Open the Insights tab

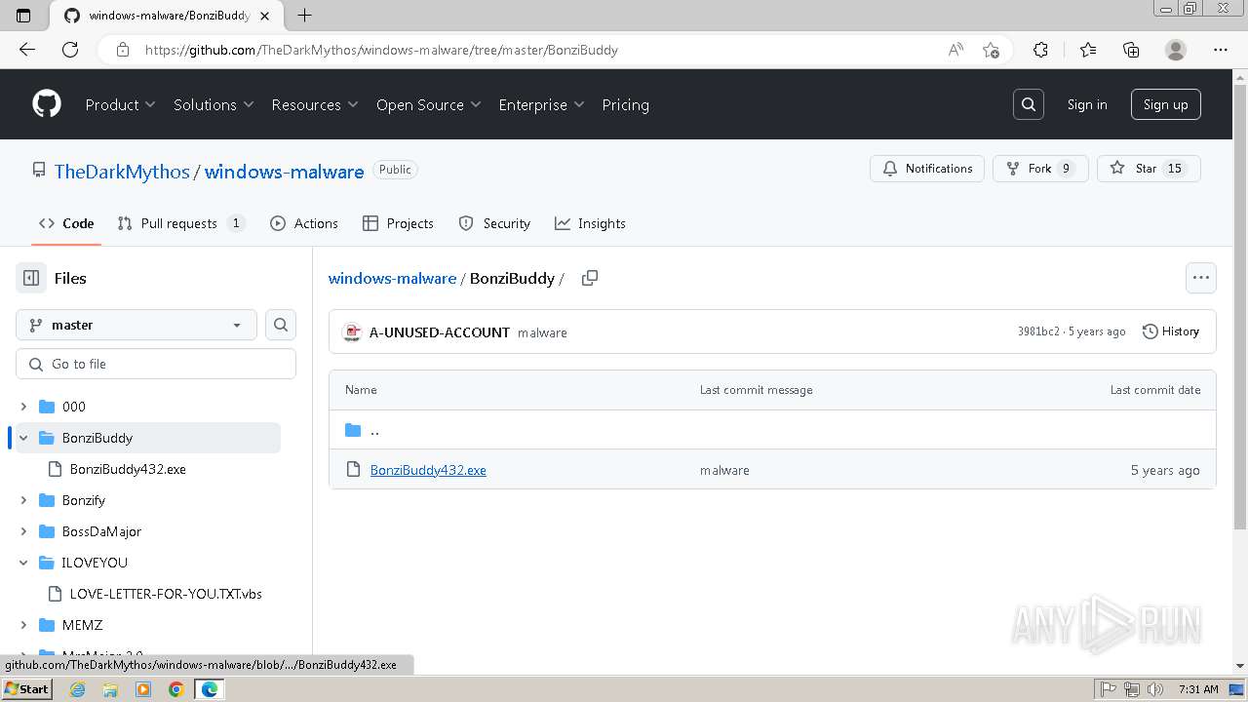point(590,223)
